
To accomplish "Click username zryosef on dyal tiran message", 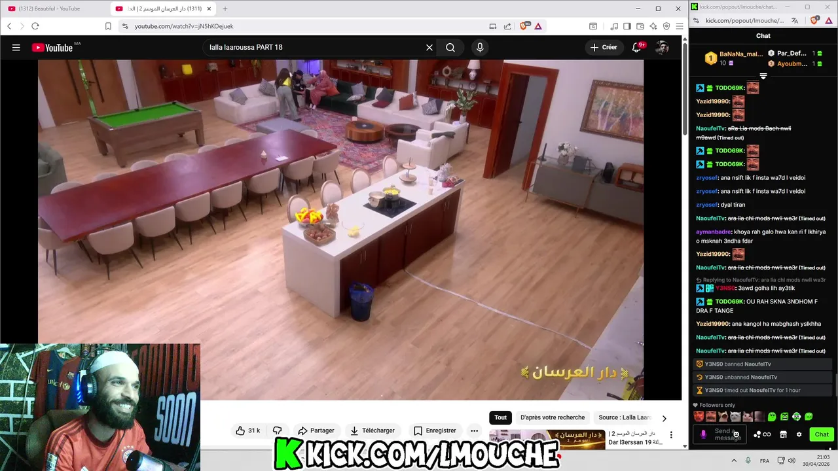I will [706, 205].
